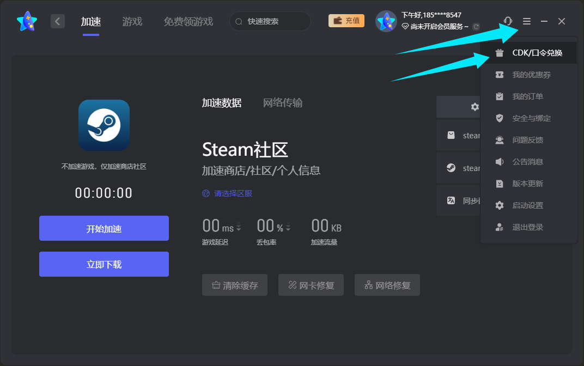Viewport: 584px width, 366px height.
Task: Click the download icon beside 版本更新
Action: (x=500, y=184)
